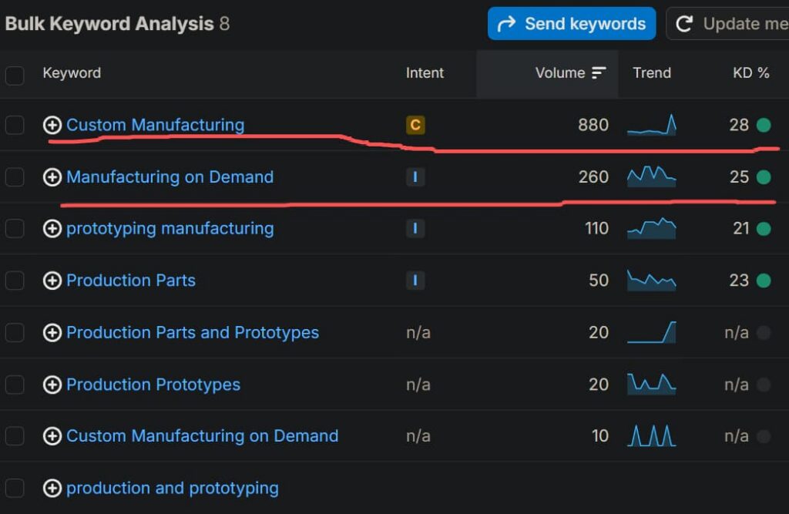This screenshot has height=514, width=789.
Task: Expand the Custom Manufacturing plus icon
Action: (x=52, y=125)
